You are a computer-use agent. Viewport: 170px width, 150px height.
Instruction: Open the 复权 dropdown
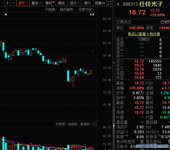pyautogui.click(x=23, y=3)
